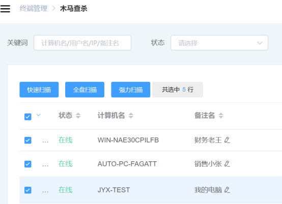282x204 pixels.
Task: Uncheck the JYX-TEST row checkbox
Action: pyautogui.click(x=28, y=190)
